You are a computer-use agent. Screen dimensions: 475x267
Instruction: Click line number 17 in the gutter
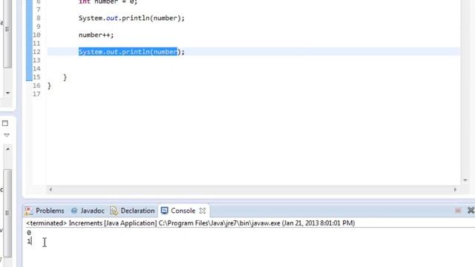[x=36, y=94]
